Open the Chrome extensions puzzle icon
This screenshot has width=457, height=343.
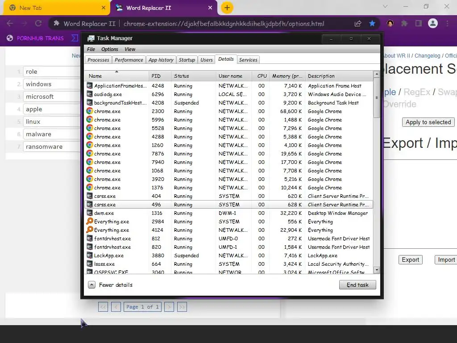point(404,23)
